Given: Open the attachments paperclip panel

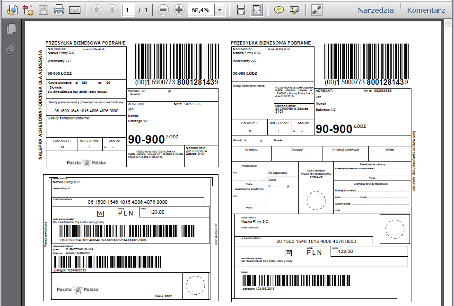Looking at the screenshot, I should click(11, 49).
